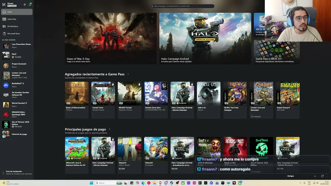This screenshot has height=186, width=331.
Task: Open Historial de juego
Action: point(17,134)
